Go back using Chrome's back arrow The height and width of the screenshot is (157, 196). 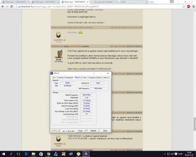click(3, 7)
